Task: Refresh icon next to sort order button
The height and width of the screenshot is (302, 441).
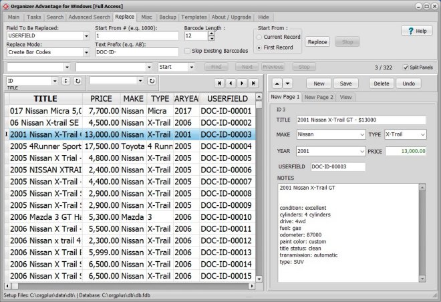Action: coord(78,81)
